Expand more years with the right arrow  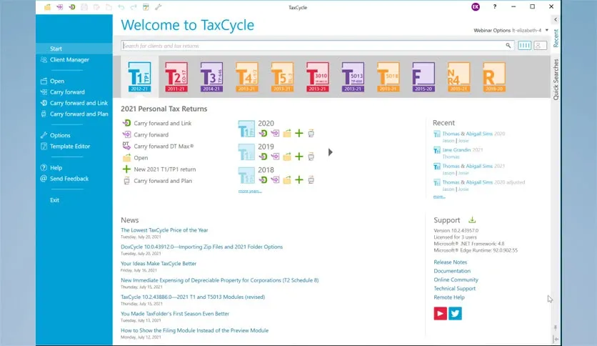tap(330, 152)
